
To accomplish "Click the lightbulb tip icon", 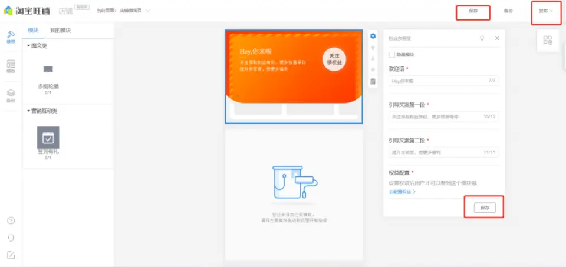I will (482, 38).
